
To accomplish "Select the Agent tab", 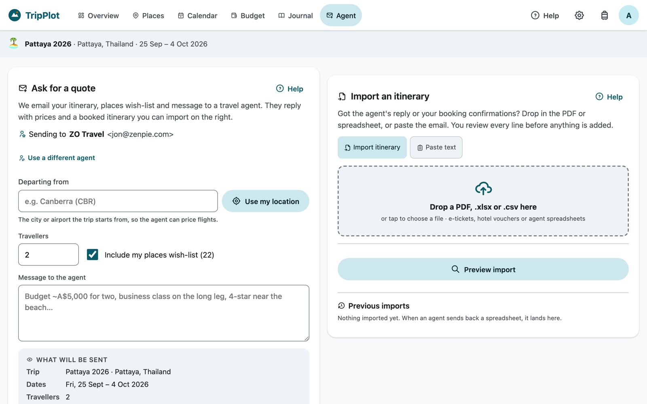I will coord(341,15).
